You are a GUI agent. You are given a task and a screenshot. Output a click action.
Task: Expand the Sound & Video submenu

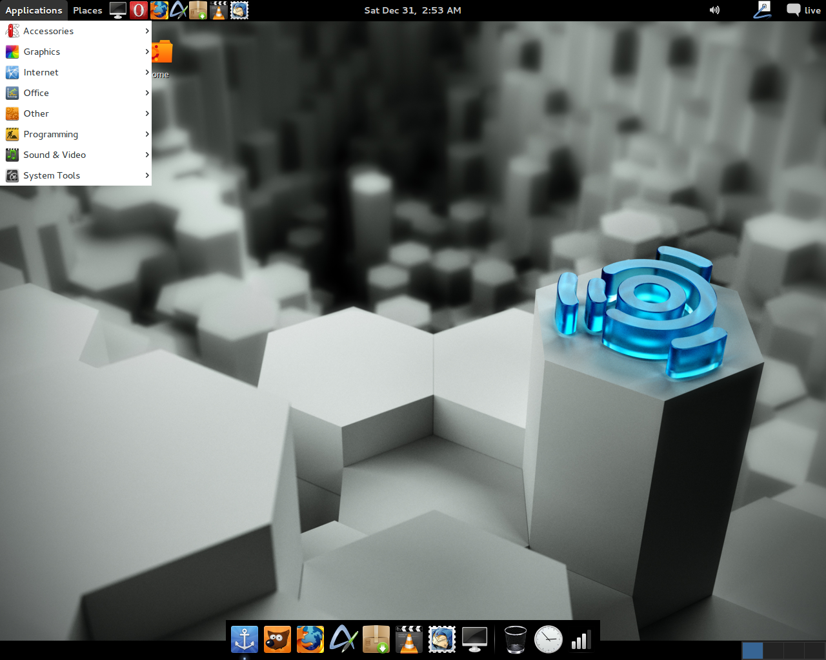click(x=76, y=155)
